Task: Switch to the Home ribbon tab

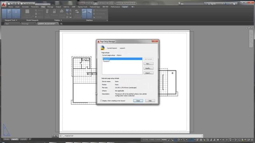Action: pos(11,7)
